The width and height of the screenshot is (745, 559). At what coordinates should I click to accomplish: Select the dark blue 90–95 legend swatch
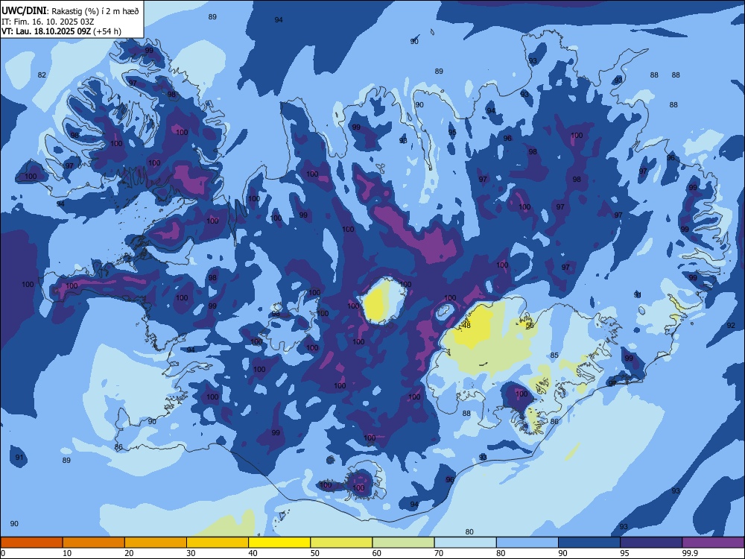click(589, 543)
